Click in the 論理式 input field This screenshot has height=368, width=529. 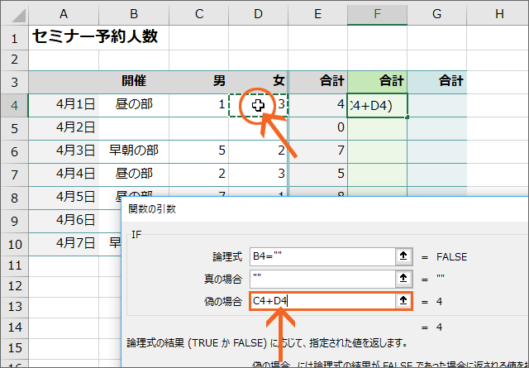322,256
